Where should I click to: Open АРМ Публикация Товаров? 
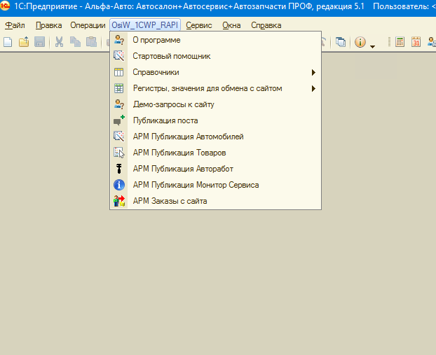tap(215, 153)
